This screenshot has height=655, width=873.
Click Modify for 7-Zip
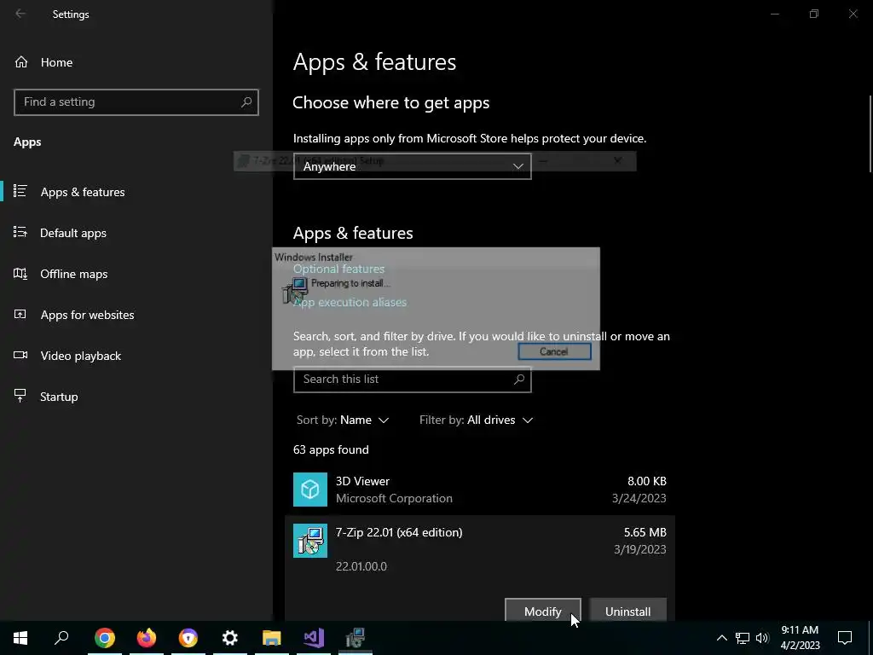coord(543,611)
